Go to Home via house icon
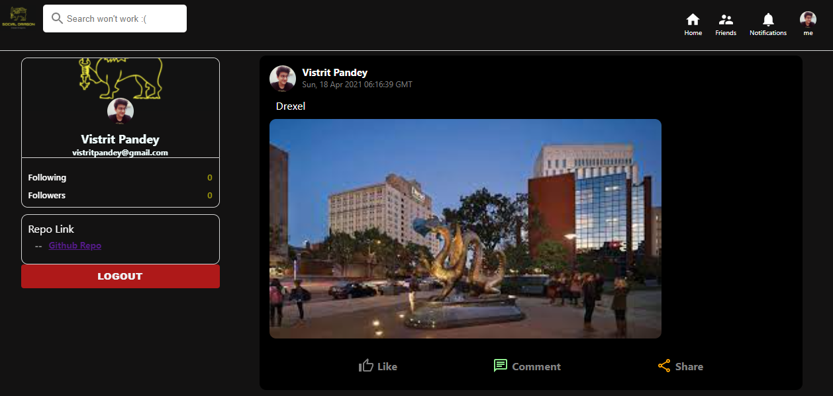The height and width of the screenshot is (396, 833). click(693, 19)
